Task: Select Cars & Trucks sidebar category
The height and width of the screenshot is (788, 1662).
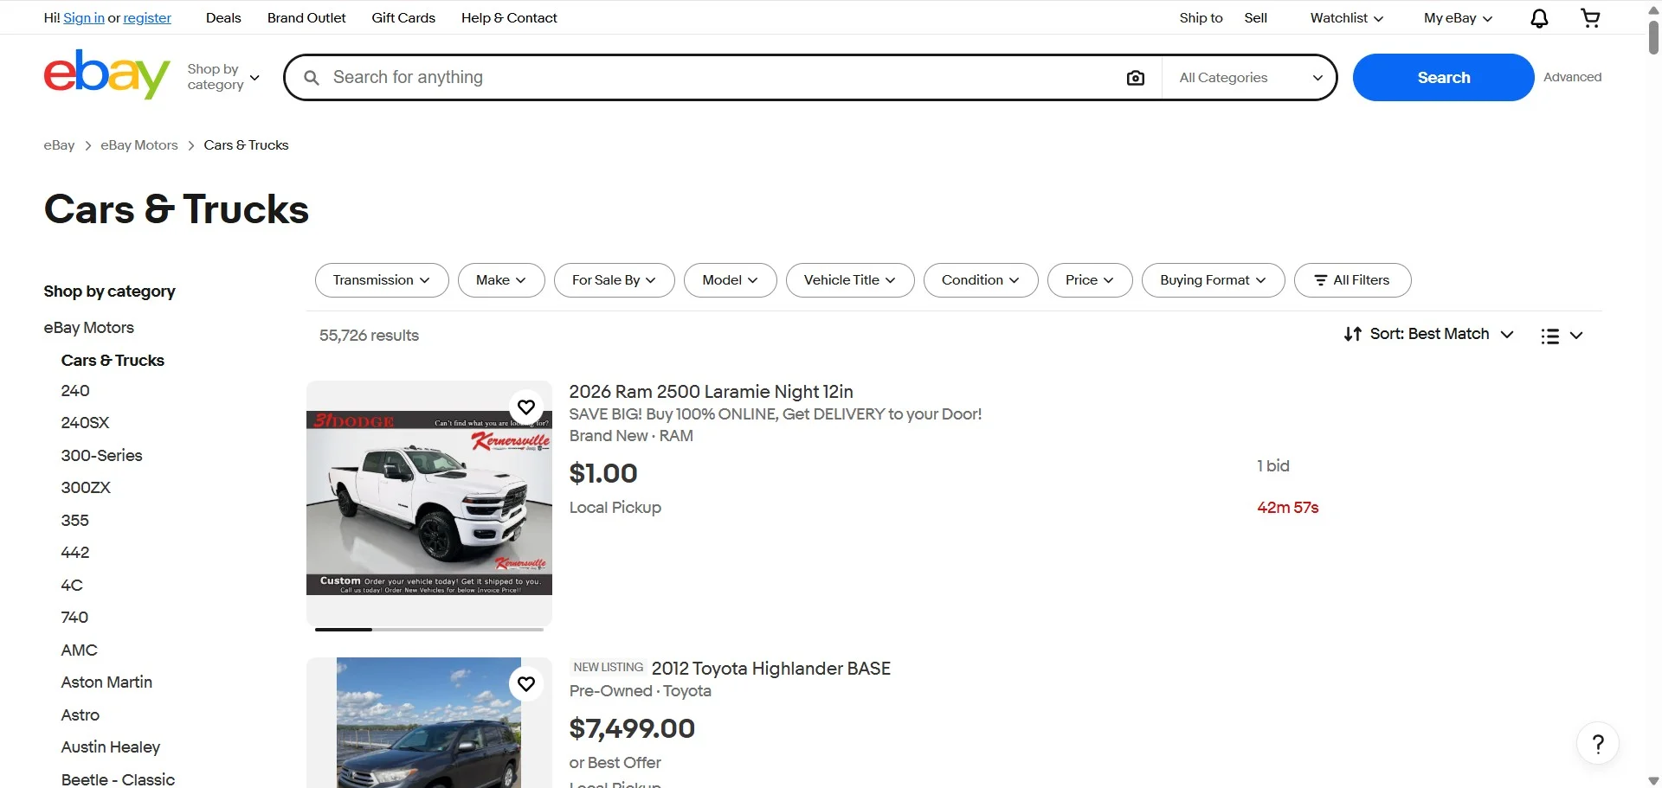Action: pos(113,361)
